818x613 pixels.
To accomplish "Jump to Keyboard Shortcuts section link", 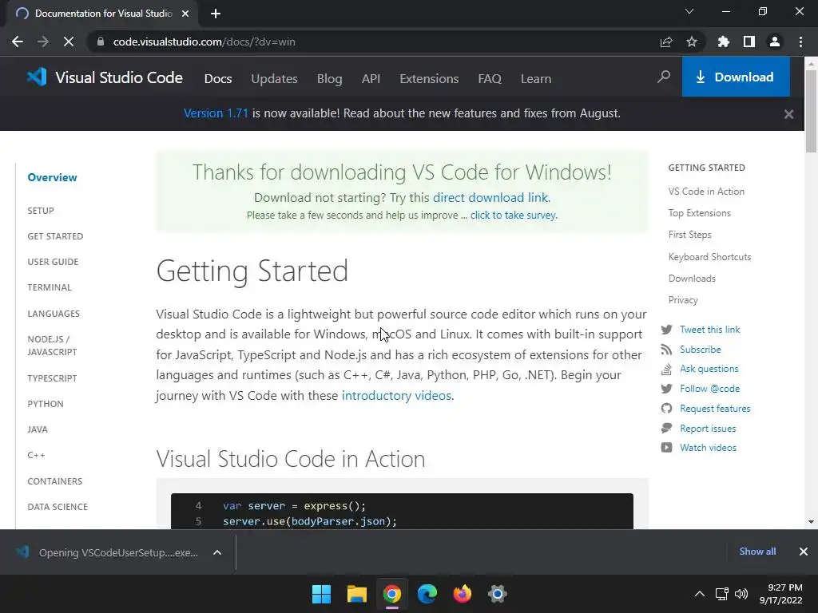I will [709, 257].
